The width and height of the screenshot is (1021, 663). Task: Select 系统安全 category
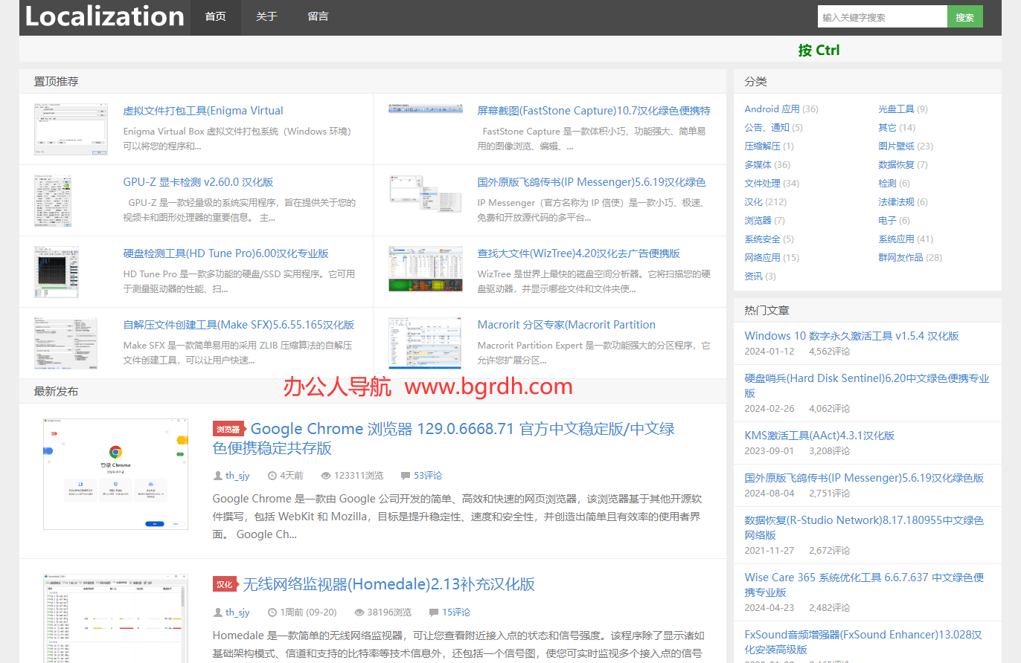pos(762,239)
